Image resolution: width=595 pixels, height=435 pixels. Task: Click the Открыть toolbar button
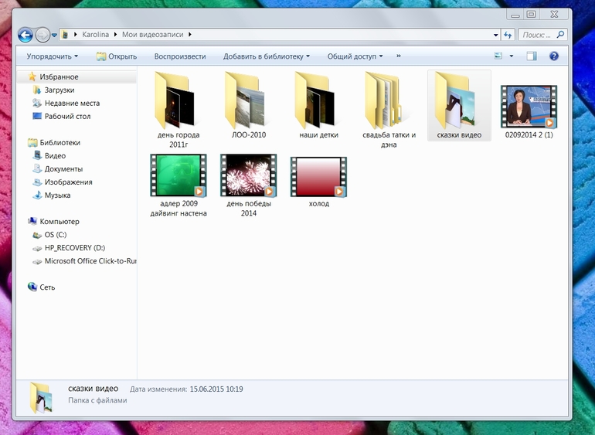[117, 56]
